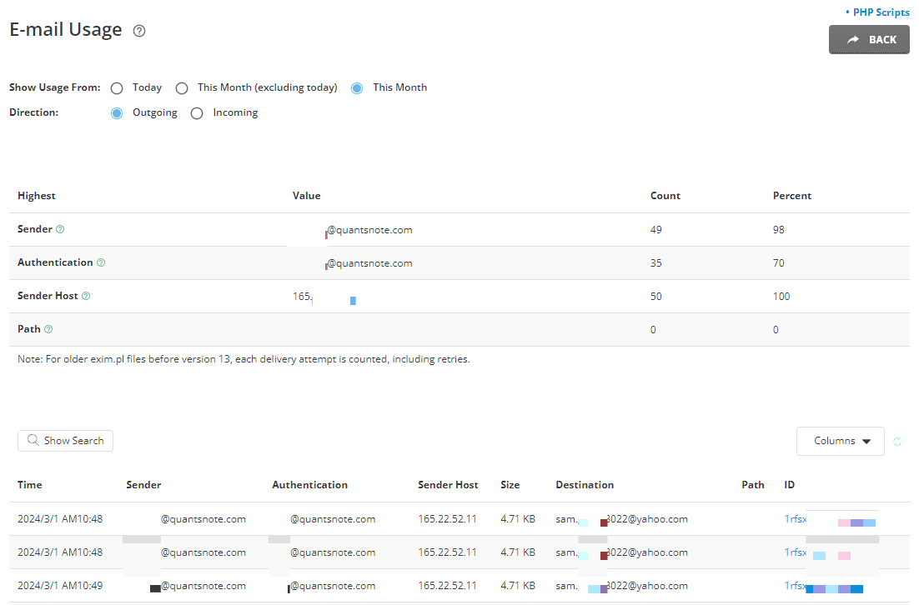This screenshot has height=605, width=919.
Task: Select the Today usage radio button
Action: (117, 88)
